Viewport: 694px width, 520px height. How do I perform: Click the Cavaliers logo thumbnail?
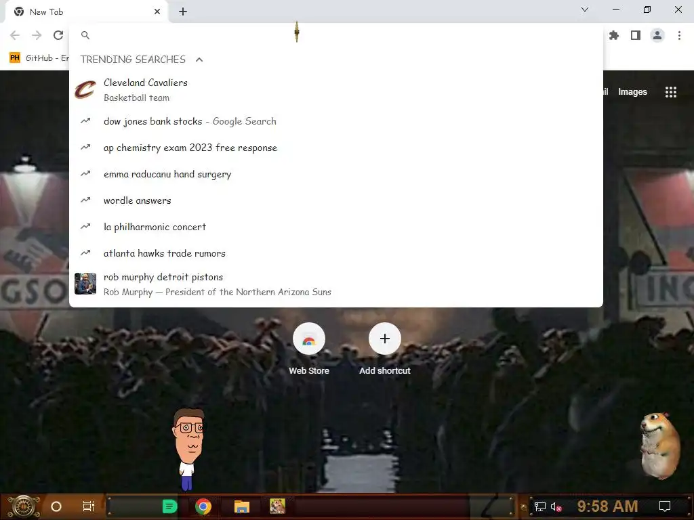point(85,90)
